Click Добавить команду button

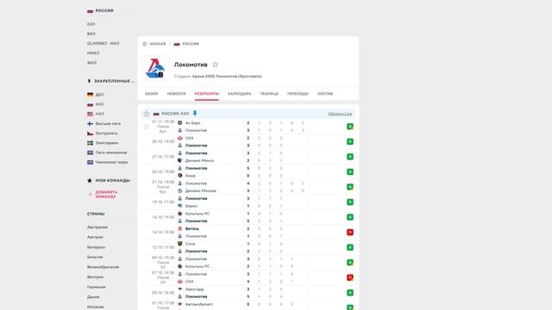click(x=106, y=195)
